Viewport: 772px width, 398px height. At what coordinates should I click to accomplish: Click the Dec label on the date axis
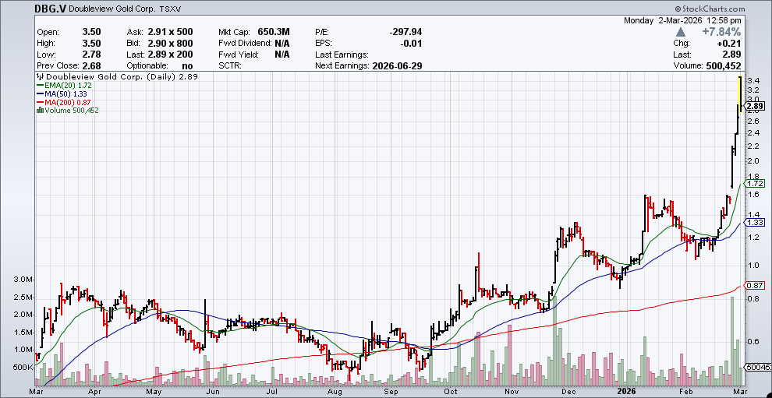[x=568, y=392]
